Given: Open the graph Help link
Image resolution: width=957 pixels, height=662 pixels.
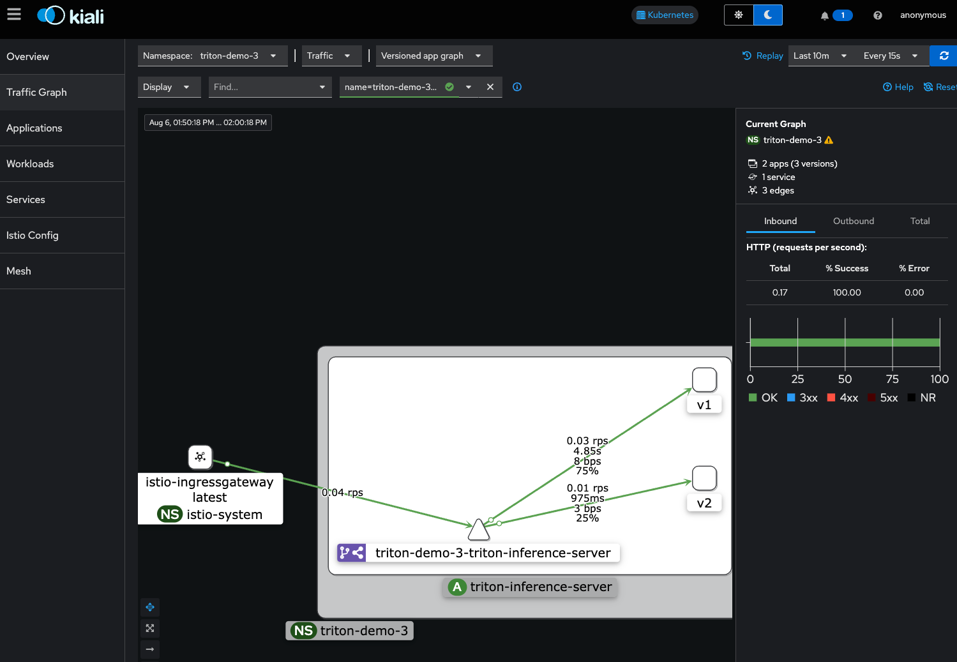Looking at the screenshot, I should (898, 87).
